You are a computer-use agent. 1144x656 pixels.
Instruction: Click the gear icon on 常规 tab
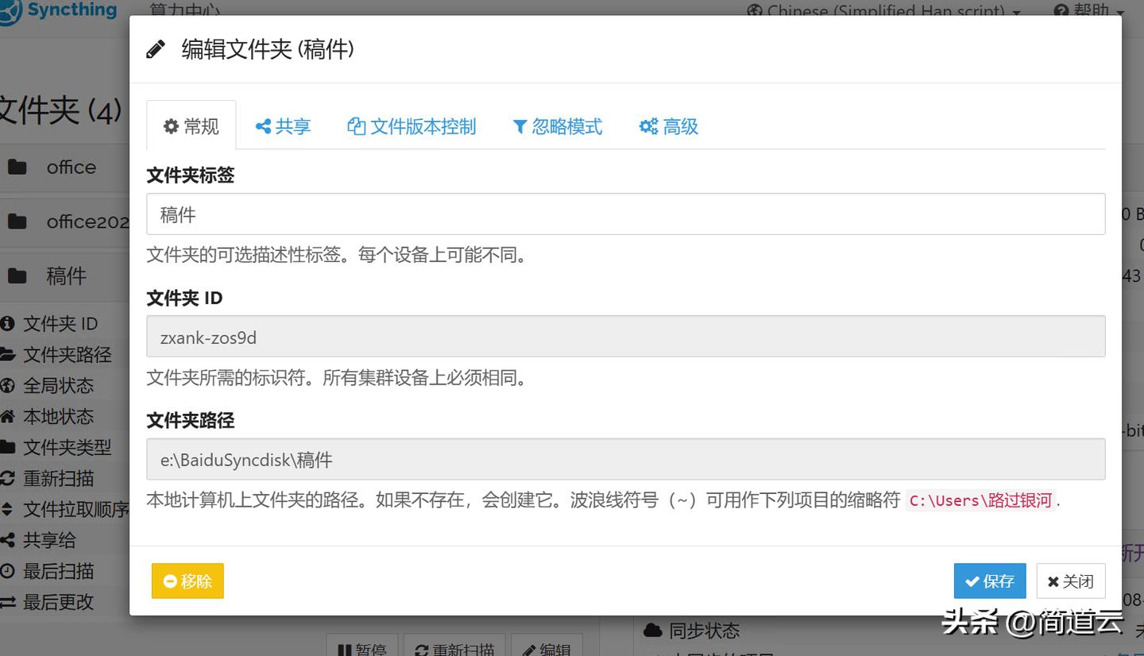click(171, 127)
